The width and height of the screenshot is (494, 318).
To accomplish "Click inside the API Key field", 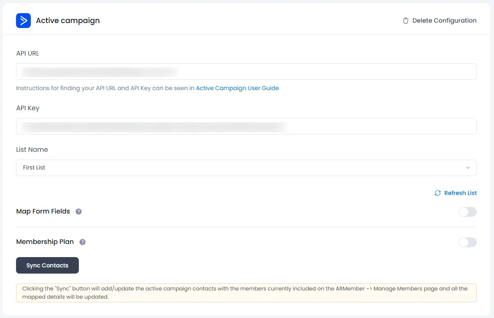I will click(246, 126).
